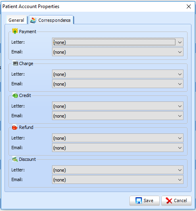Open the Credit Letter dropdown

pos(118,106)
